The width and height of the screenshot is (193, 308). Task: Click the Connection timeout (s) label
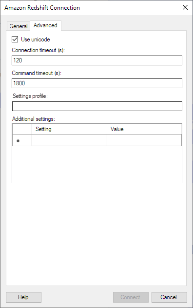pyautogui.click(x=39, y=50)
